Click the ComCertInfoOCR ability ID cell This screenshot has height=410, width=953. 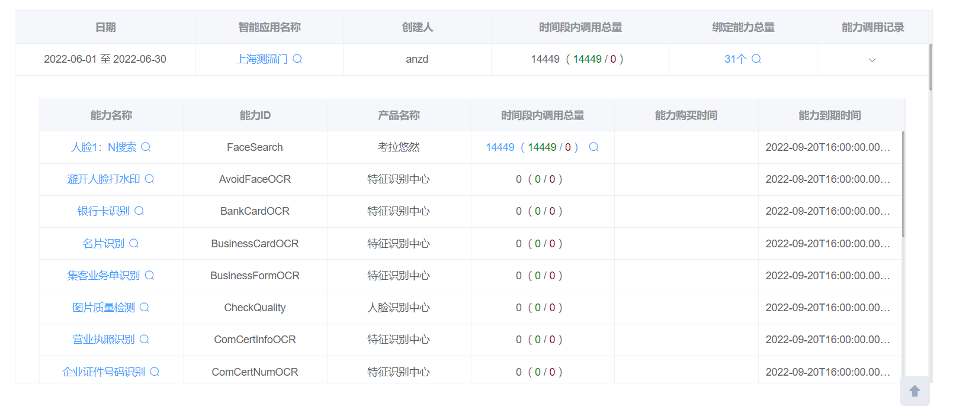(x=255, y=340)
